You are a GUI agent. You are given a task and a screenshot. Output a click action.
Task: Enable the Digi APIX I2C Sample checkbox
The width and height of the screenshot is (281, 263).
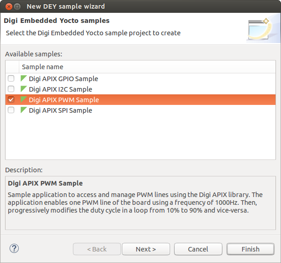(11, 89)
